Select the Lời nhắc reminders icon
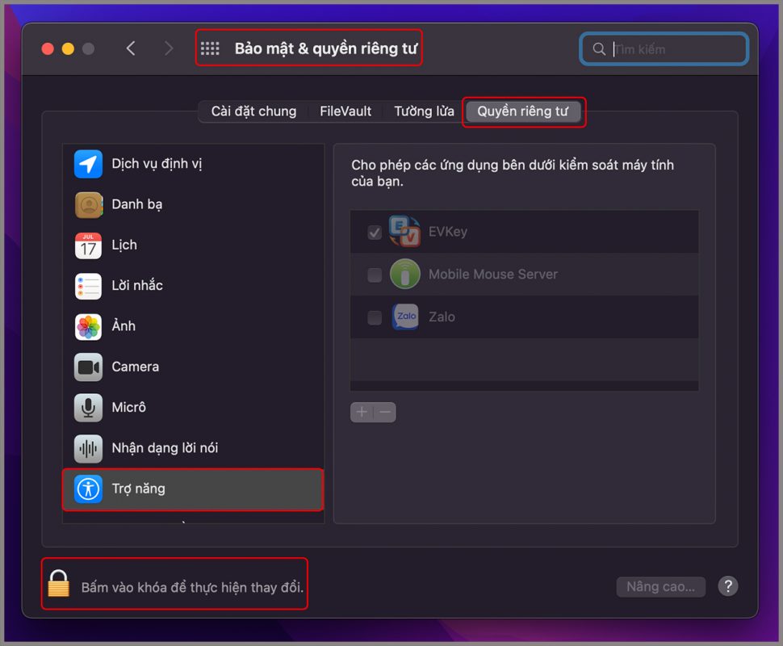The height and width of the screenshot is (646, 783). click(89, 286)
